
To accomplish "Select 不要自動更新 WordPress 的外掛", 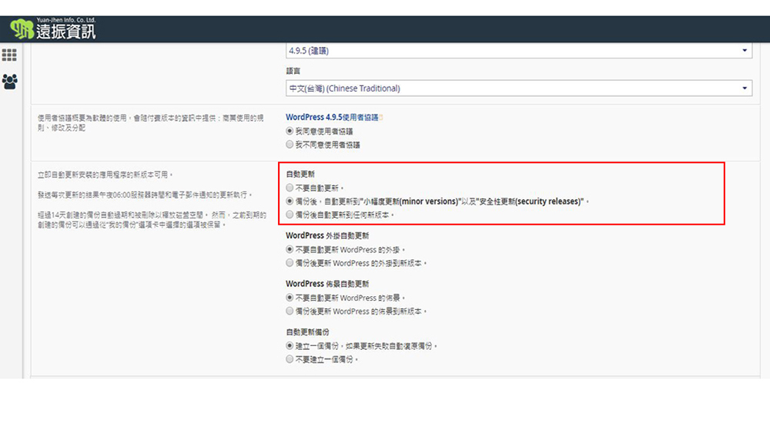I will [x=290, y=249].
